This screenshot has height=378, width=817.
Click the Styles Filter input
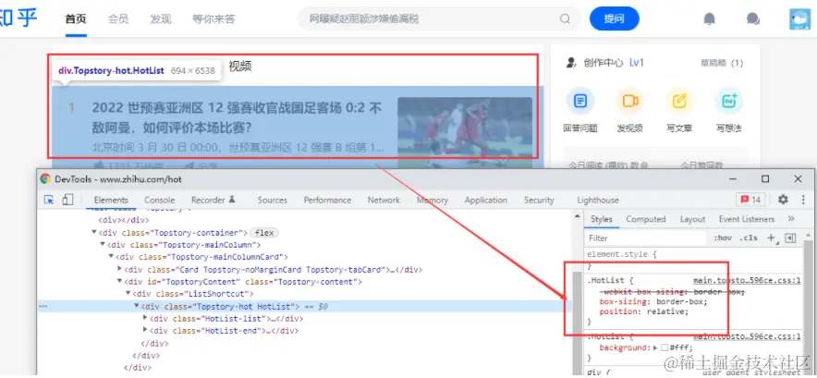(646, 238)
